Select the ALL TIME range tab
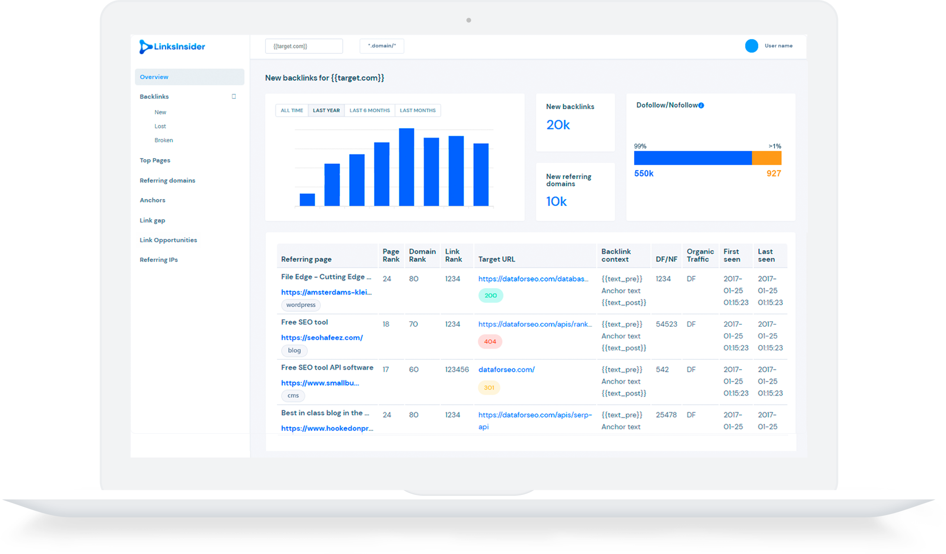The height and width of the screenshot is (554, 946). click(292, 110)
